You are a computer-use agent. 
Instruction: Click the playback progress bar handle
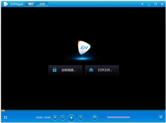(3, 111)
